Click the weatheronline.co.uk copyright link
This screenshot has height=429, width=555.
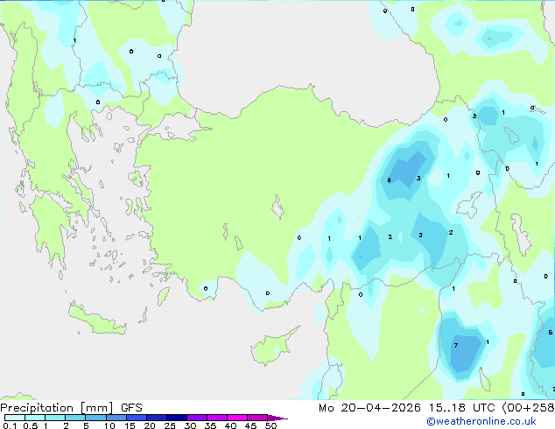pyautogui.click(x=481, y=421)
